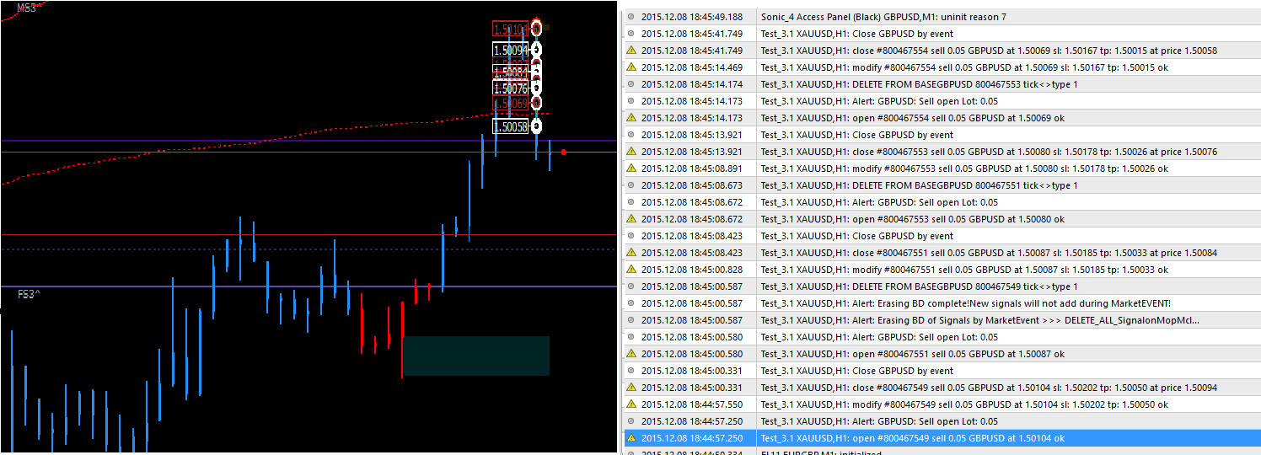Click the warning icon beside modify #800467549
The image size is (1261, 455).
tap(630, 404)
